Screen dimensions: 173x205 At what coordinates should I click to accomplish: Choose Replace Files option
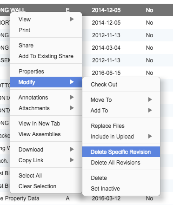(121, 126)
